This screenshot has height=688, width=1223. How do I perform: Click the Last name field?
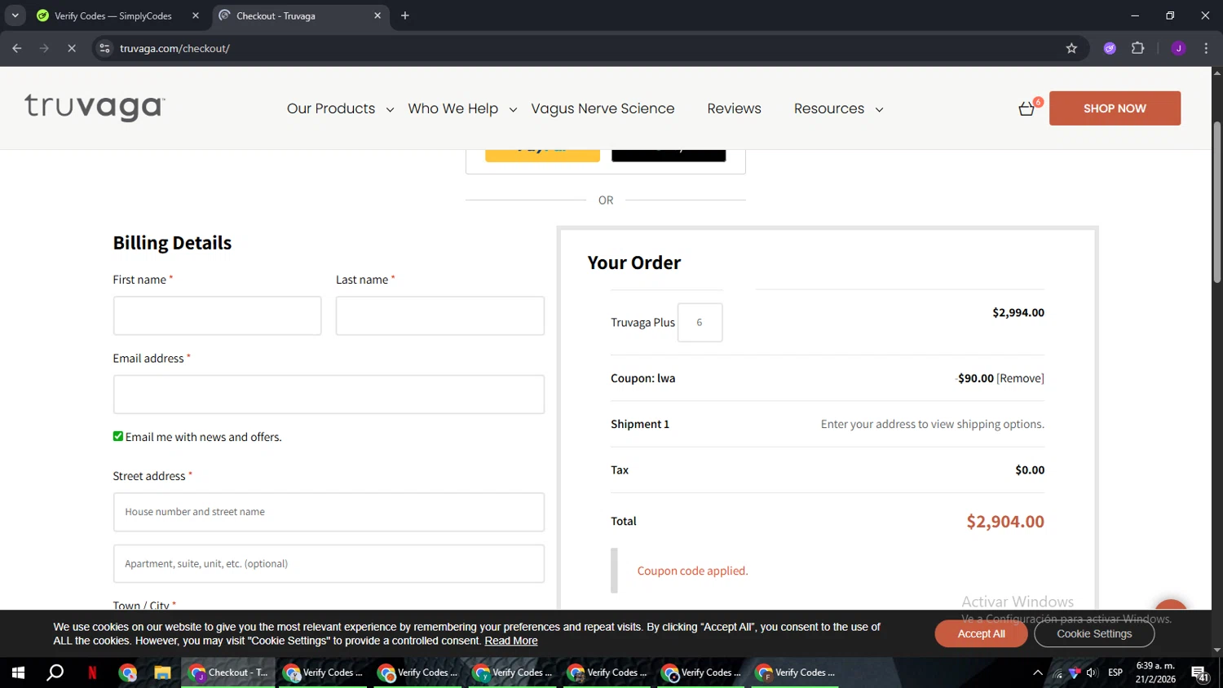tap(440, 315)
